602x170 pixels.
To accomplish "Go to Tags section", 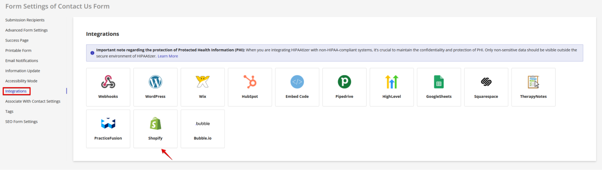I will 9,112.
